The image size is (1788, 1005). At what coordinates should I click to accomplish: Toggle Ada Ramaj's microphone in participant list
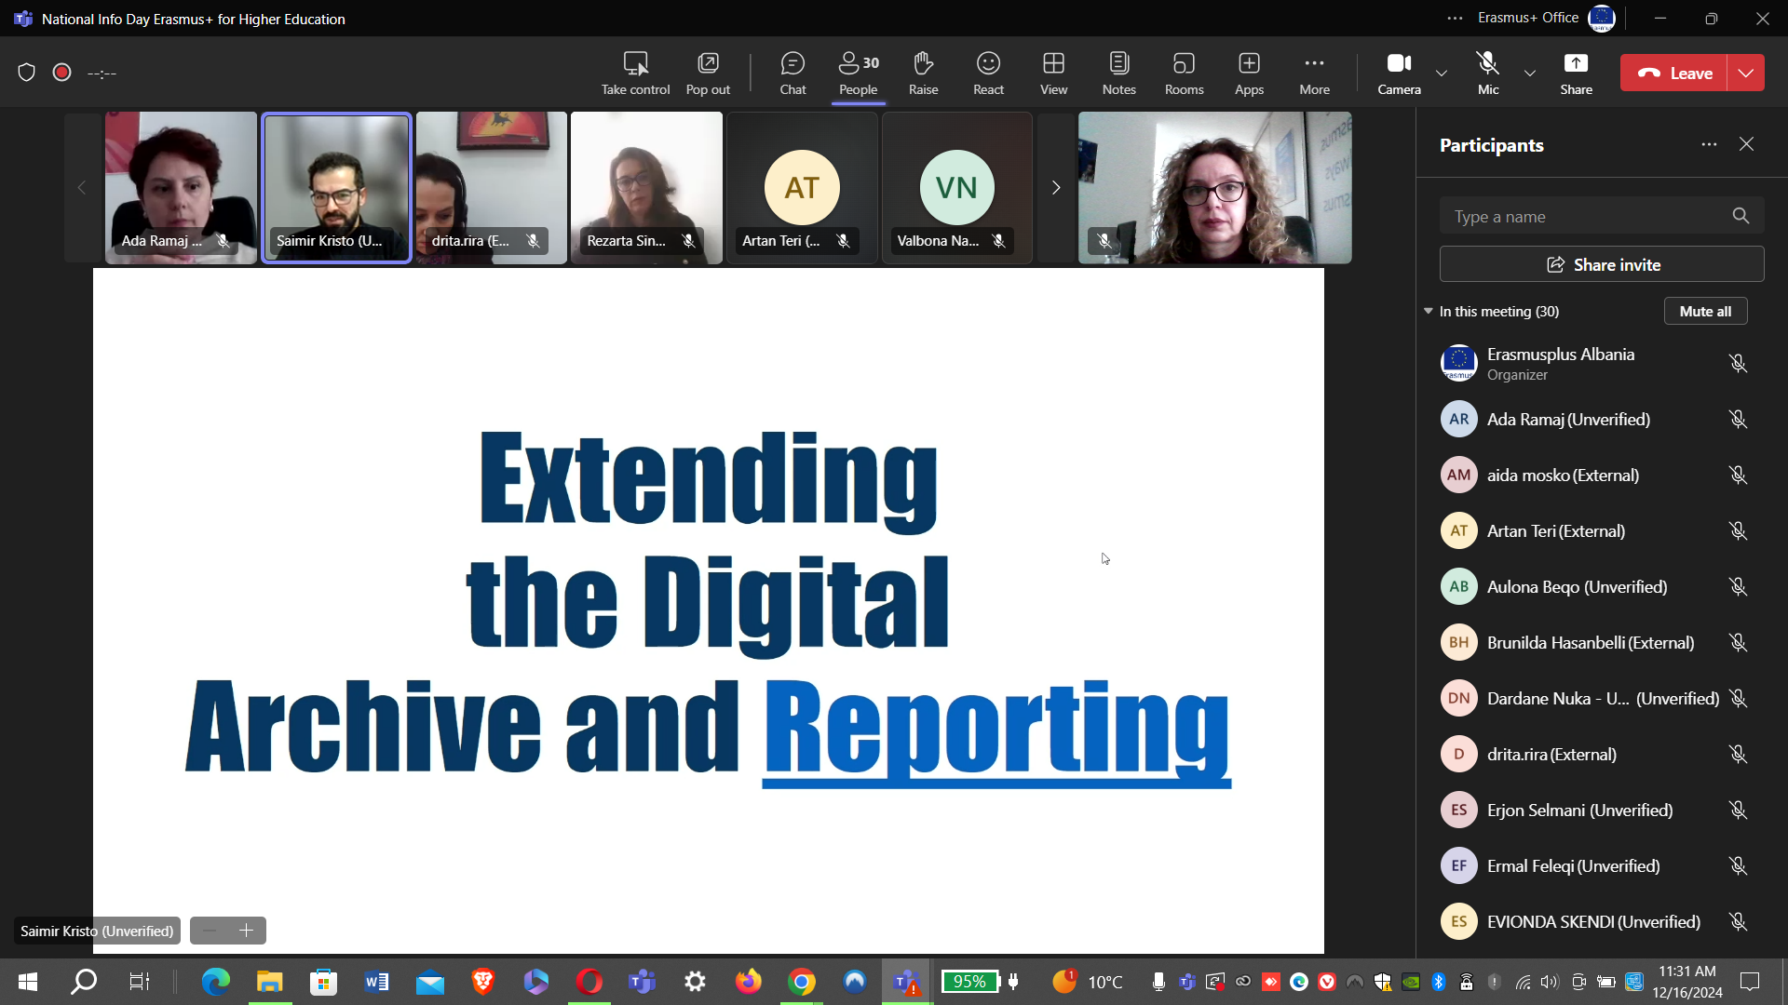click(x=1738, y=420)
